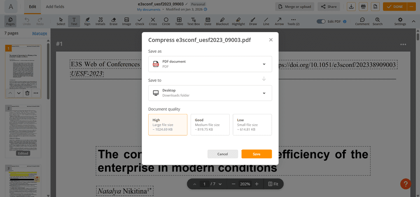This screenshot has width=420, height=197.
Task: Zoom in with the plus button
Action: tap(257, 184)
